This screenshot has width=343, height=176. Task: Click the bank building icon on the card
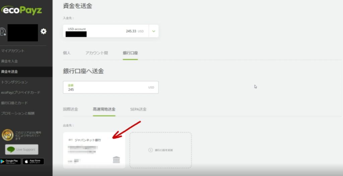[x=116, y=160]
